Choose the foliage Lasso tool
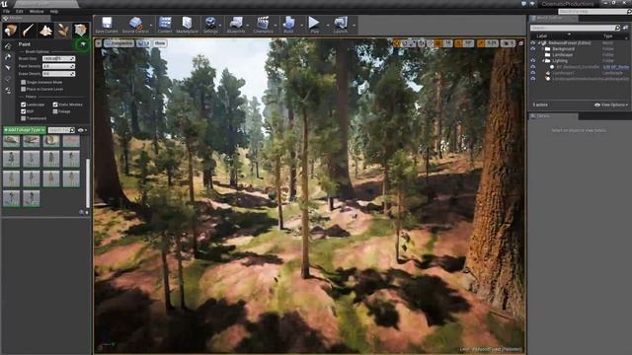Screen dimensions: 632x355 tap(8, 80)
